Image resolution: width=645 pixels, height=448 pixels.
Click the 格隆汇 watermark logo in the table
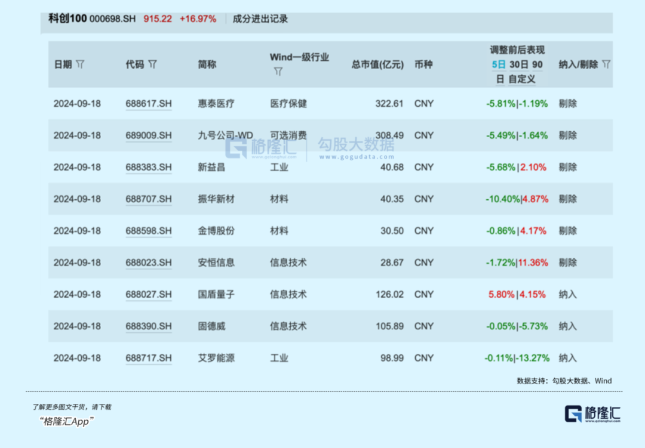point(261,147)
